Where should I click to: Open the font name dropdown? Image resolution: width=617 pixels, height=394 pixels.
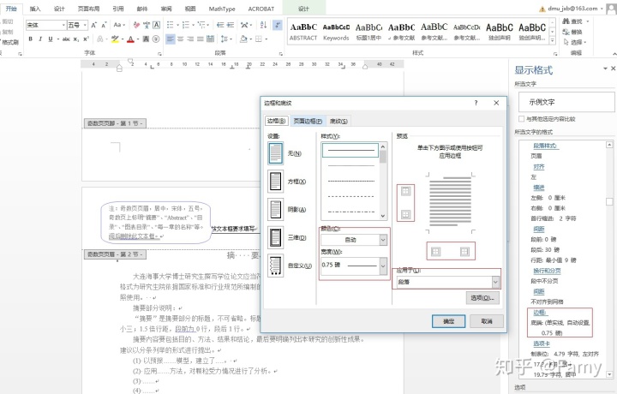(x=63, y=25)
